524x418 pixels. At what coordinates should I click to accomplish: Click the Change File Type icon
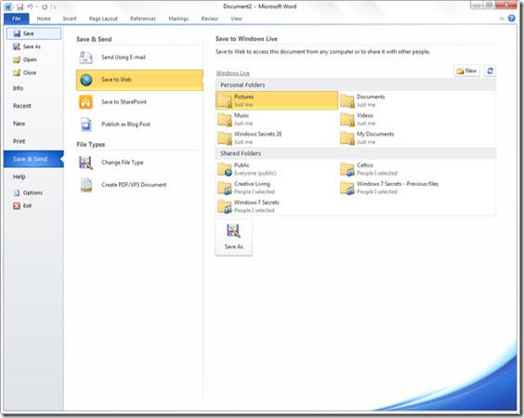pos(85,163)
